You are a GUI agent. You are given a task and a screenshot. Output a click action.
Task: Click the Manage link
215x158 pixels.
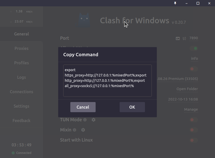tap(191, 109)
